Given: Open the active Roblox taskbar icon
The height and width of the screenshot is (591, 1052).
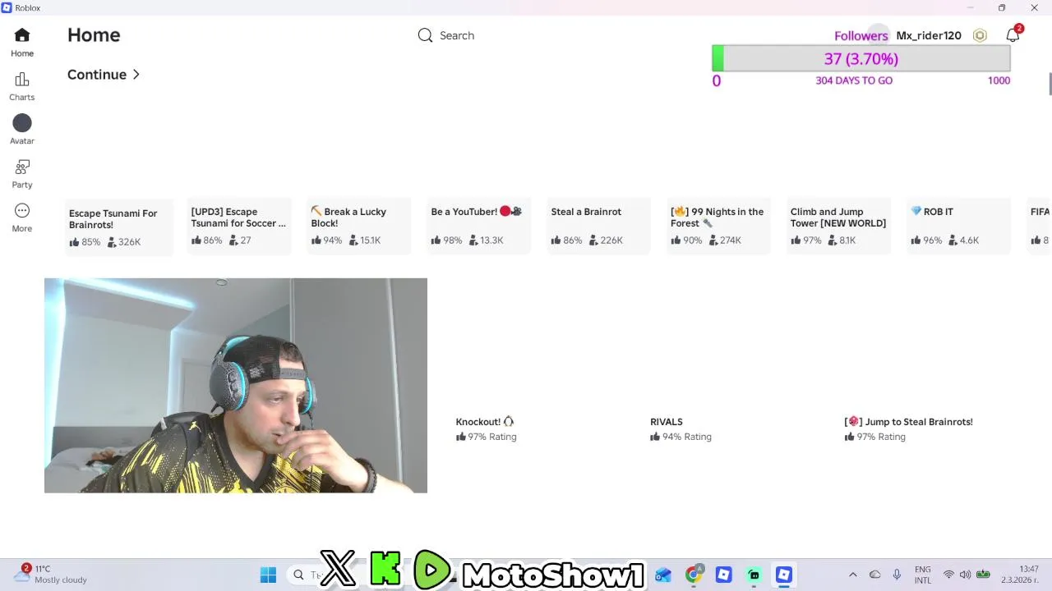Looking at the screenshot, I should (x=784, y=575).
